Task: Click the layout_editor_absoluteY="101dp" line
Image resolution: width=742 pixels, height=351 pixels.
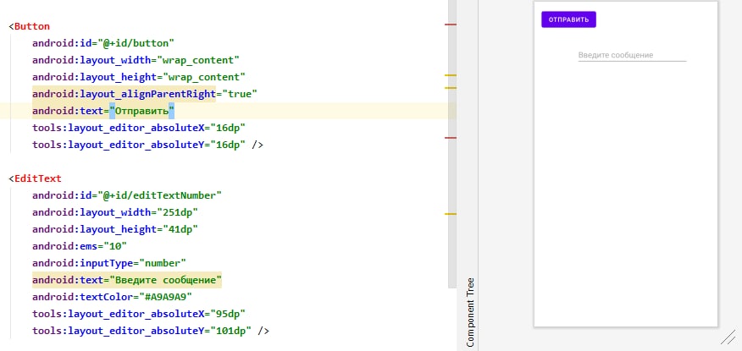Action: (151, 331)
